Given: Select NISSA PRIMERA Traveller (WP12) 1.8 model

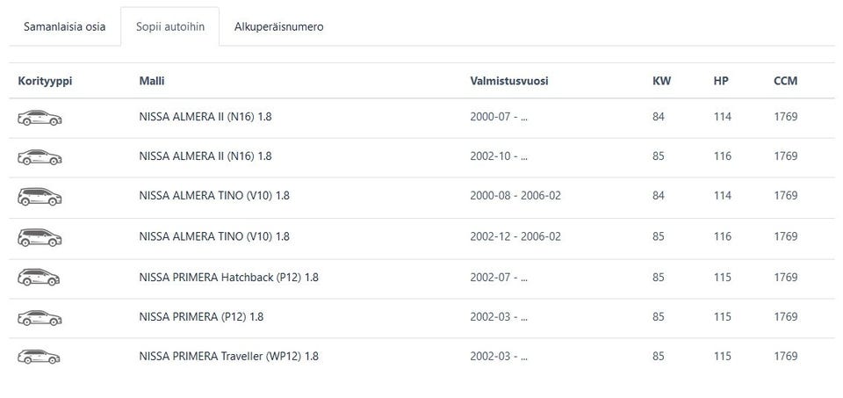Looking at the screenshot, I should coord(228,357).
